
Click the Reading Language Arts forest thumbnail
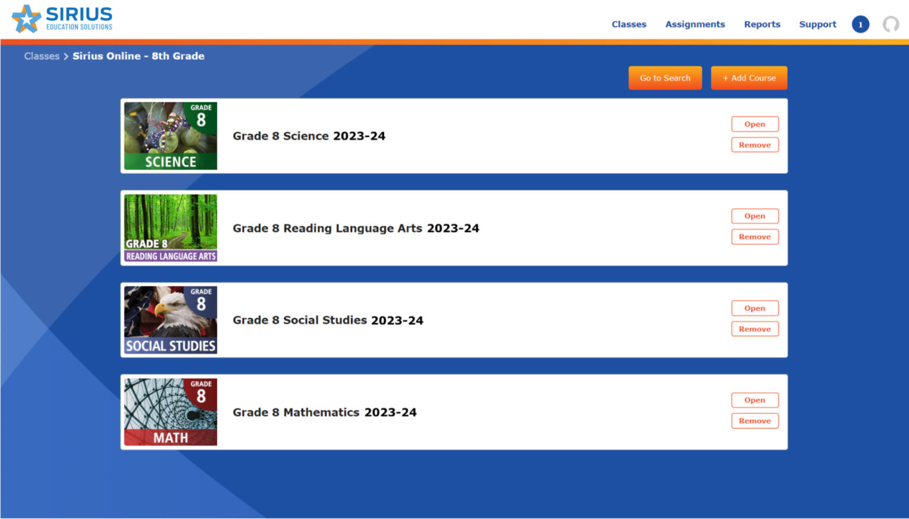click(x=170, y=228)
